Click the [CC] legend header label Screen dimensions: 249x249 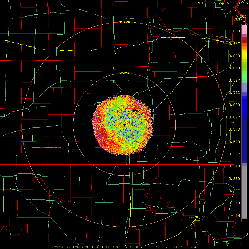coord(236,19)
